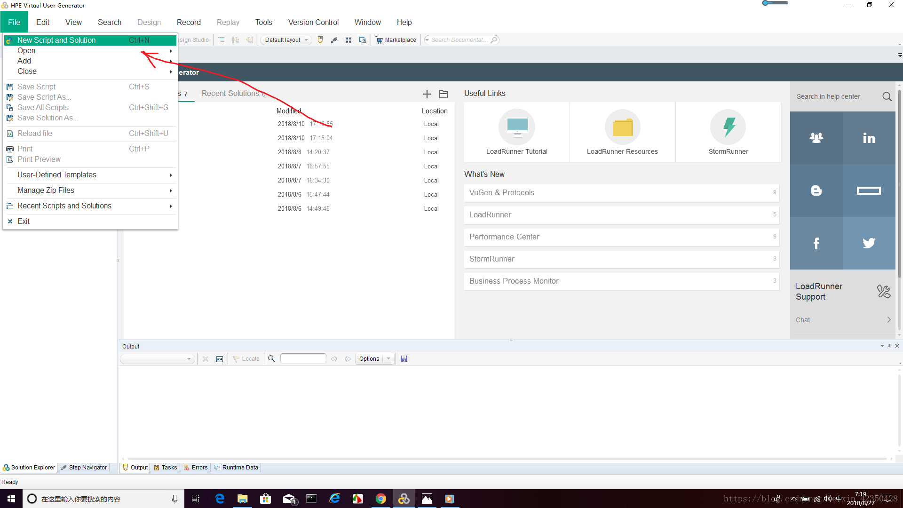
Task: Open the Output source combo box
Action: 157,359
